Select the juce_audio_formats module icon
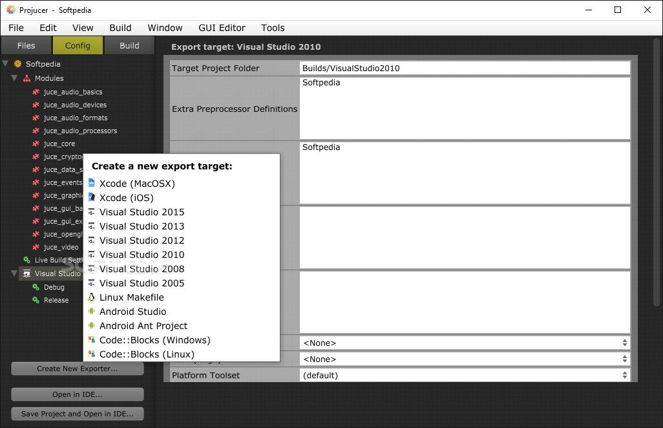 pos(36,118)
